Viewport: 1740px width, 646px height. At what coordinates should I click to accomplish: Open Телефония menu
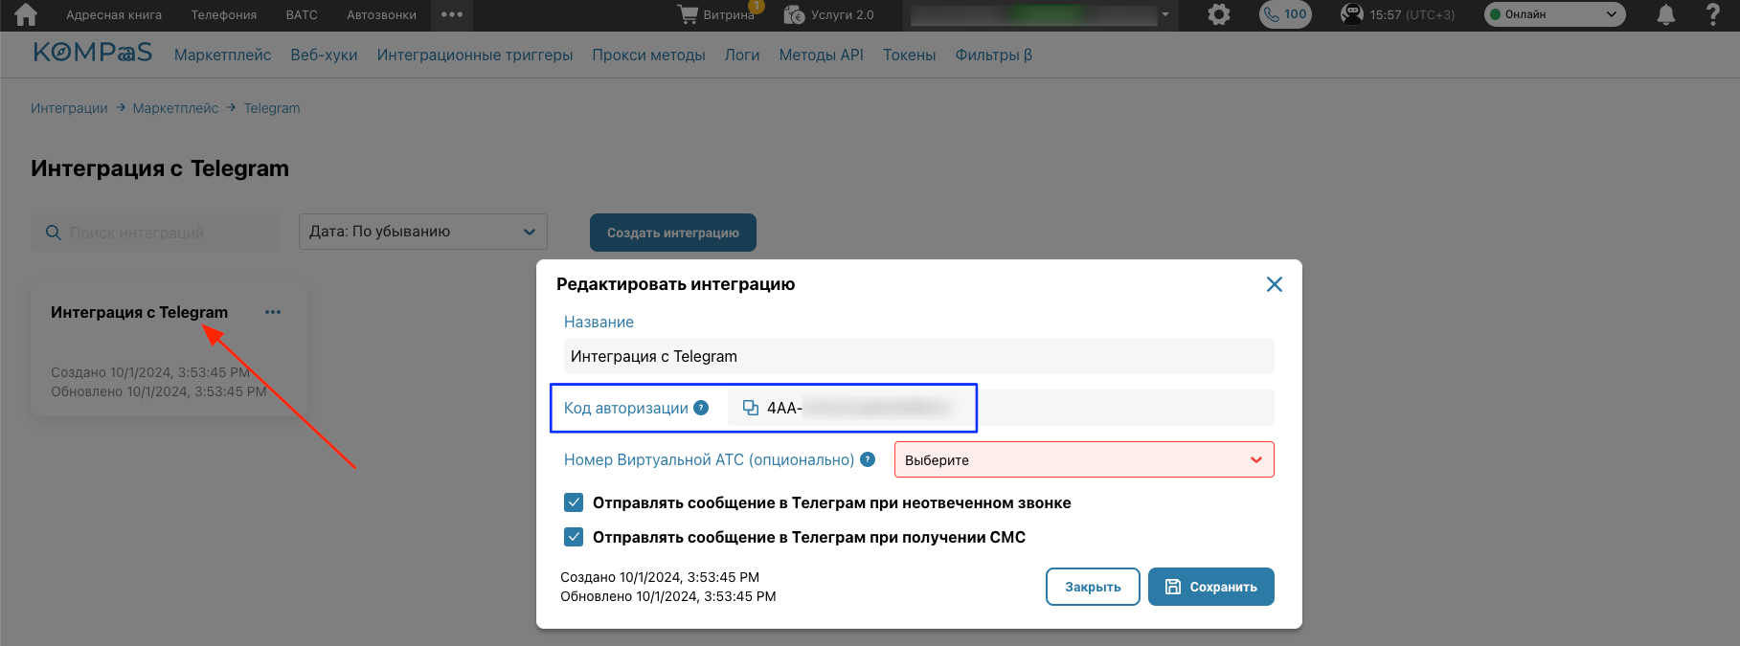[x=224, y=14]
